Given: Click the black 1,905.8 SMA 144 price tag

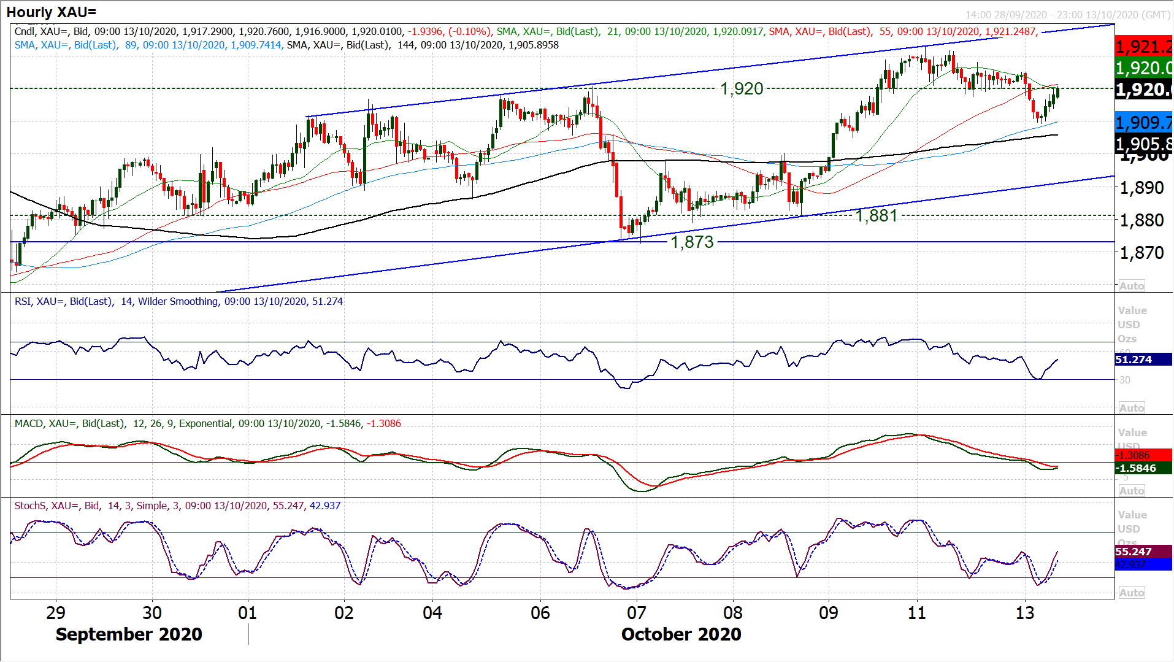Looking at the screenshot, I should (x=1144, y=144).
